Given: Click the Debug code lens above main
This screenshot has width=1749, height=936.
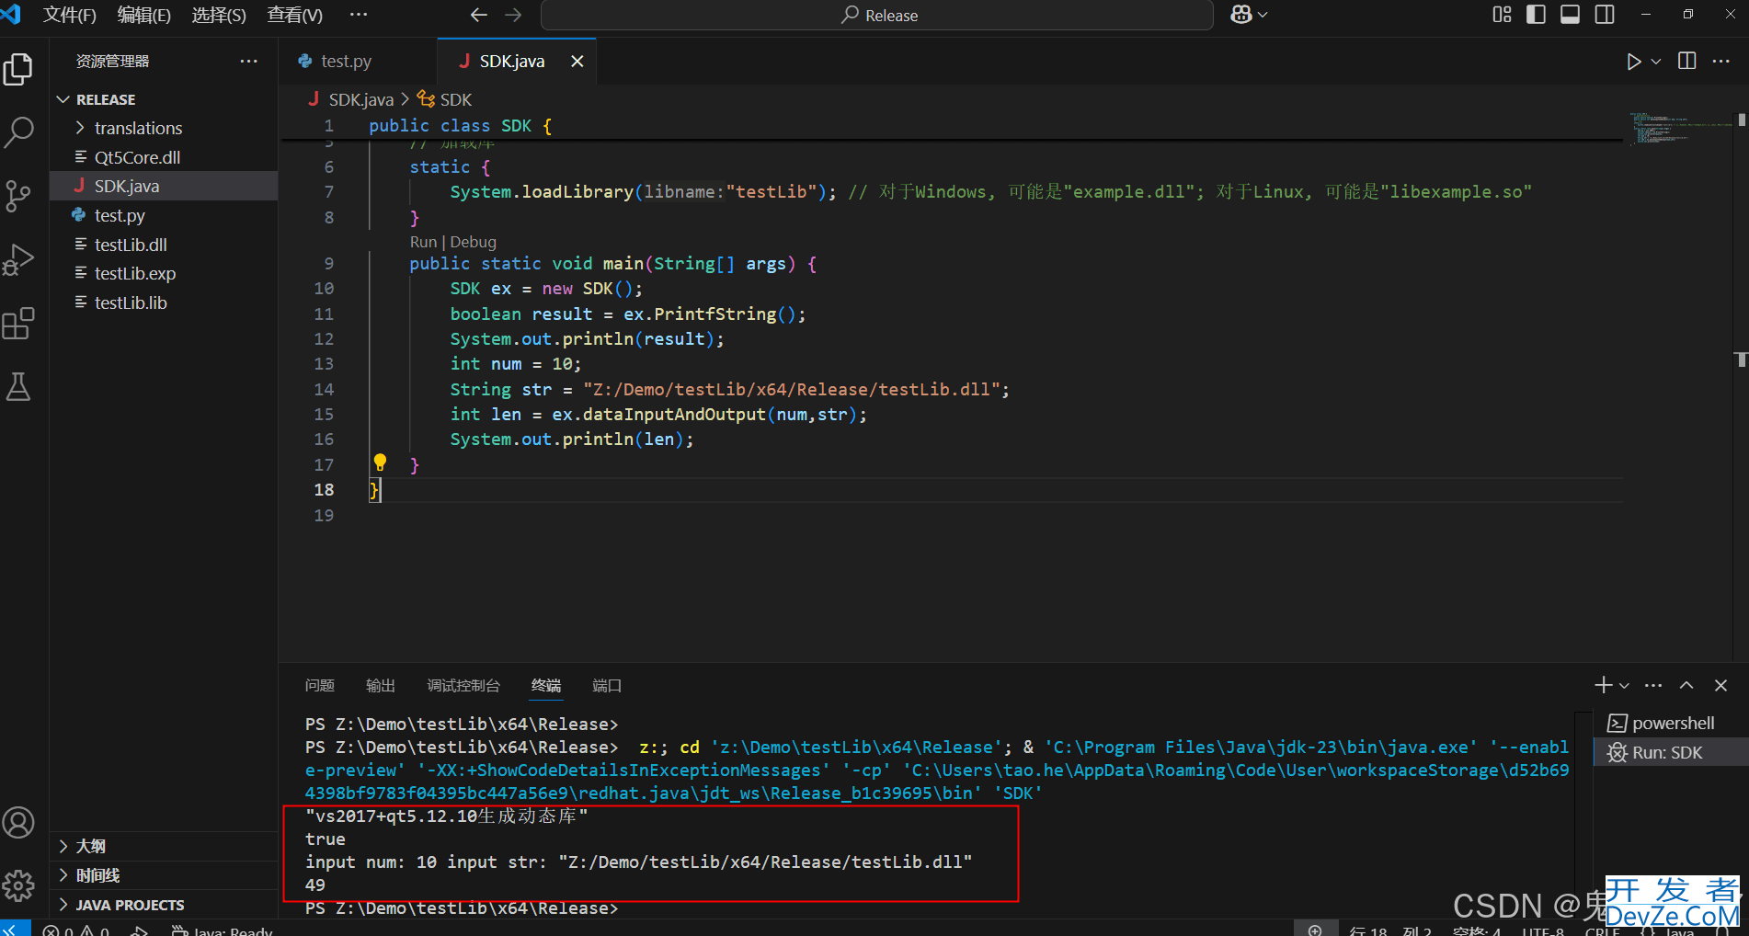Looking at the screenshot, I should 473,242.
